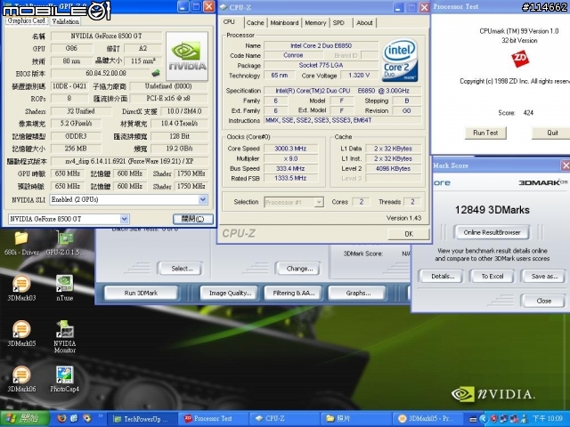Select the Memory tab in CPU-Z

click(x=315, y=22)
